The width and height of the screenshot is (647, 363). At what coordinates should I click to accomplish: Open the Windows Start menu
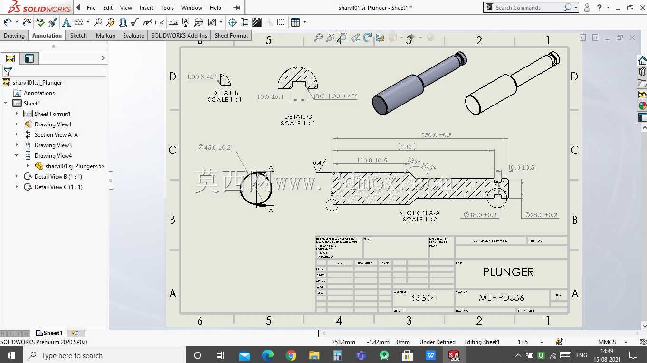[x=11, y=355]
